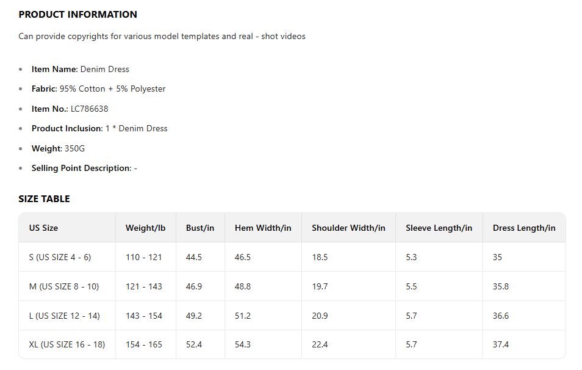Screen dimensions: 582x370
Task: Click the item number LC786638
Action: 89,109
